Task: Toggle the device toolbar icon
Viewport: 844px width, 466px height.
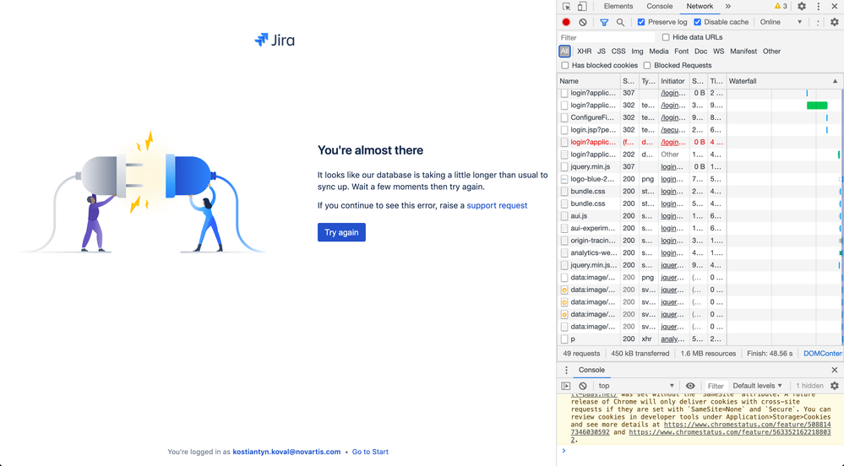Action: tap(582, 7)
